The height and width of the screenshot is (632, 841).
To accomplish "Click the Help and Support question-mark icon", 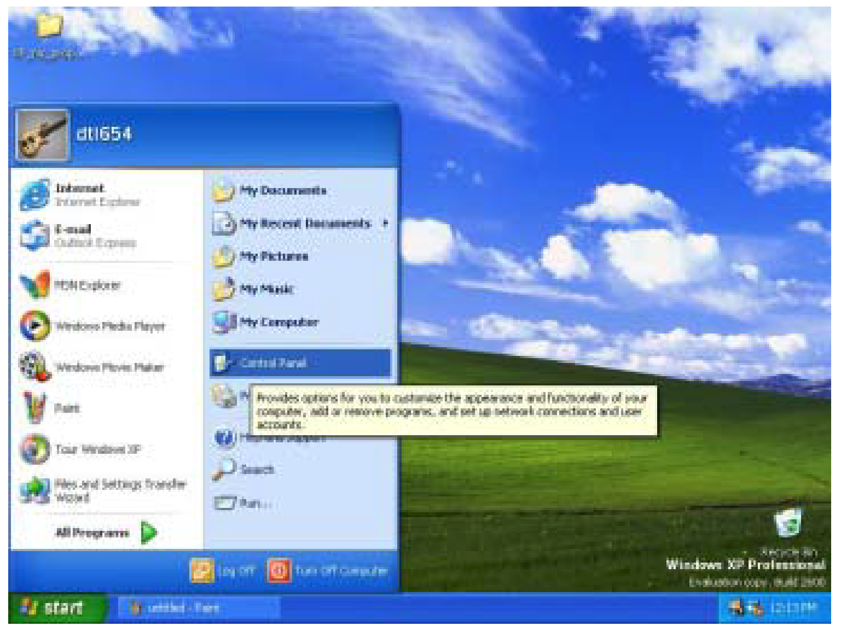I will [224, 438].
